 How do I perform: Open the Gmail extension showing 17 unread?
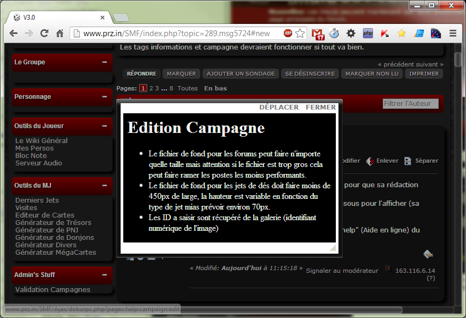pos(318,34)
